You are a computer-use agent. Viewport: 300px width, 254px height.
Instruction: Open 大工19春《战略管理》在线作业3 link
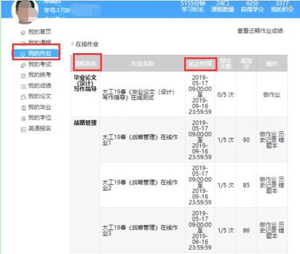140,230
